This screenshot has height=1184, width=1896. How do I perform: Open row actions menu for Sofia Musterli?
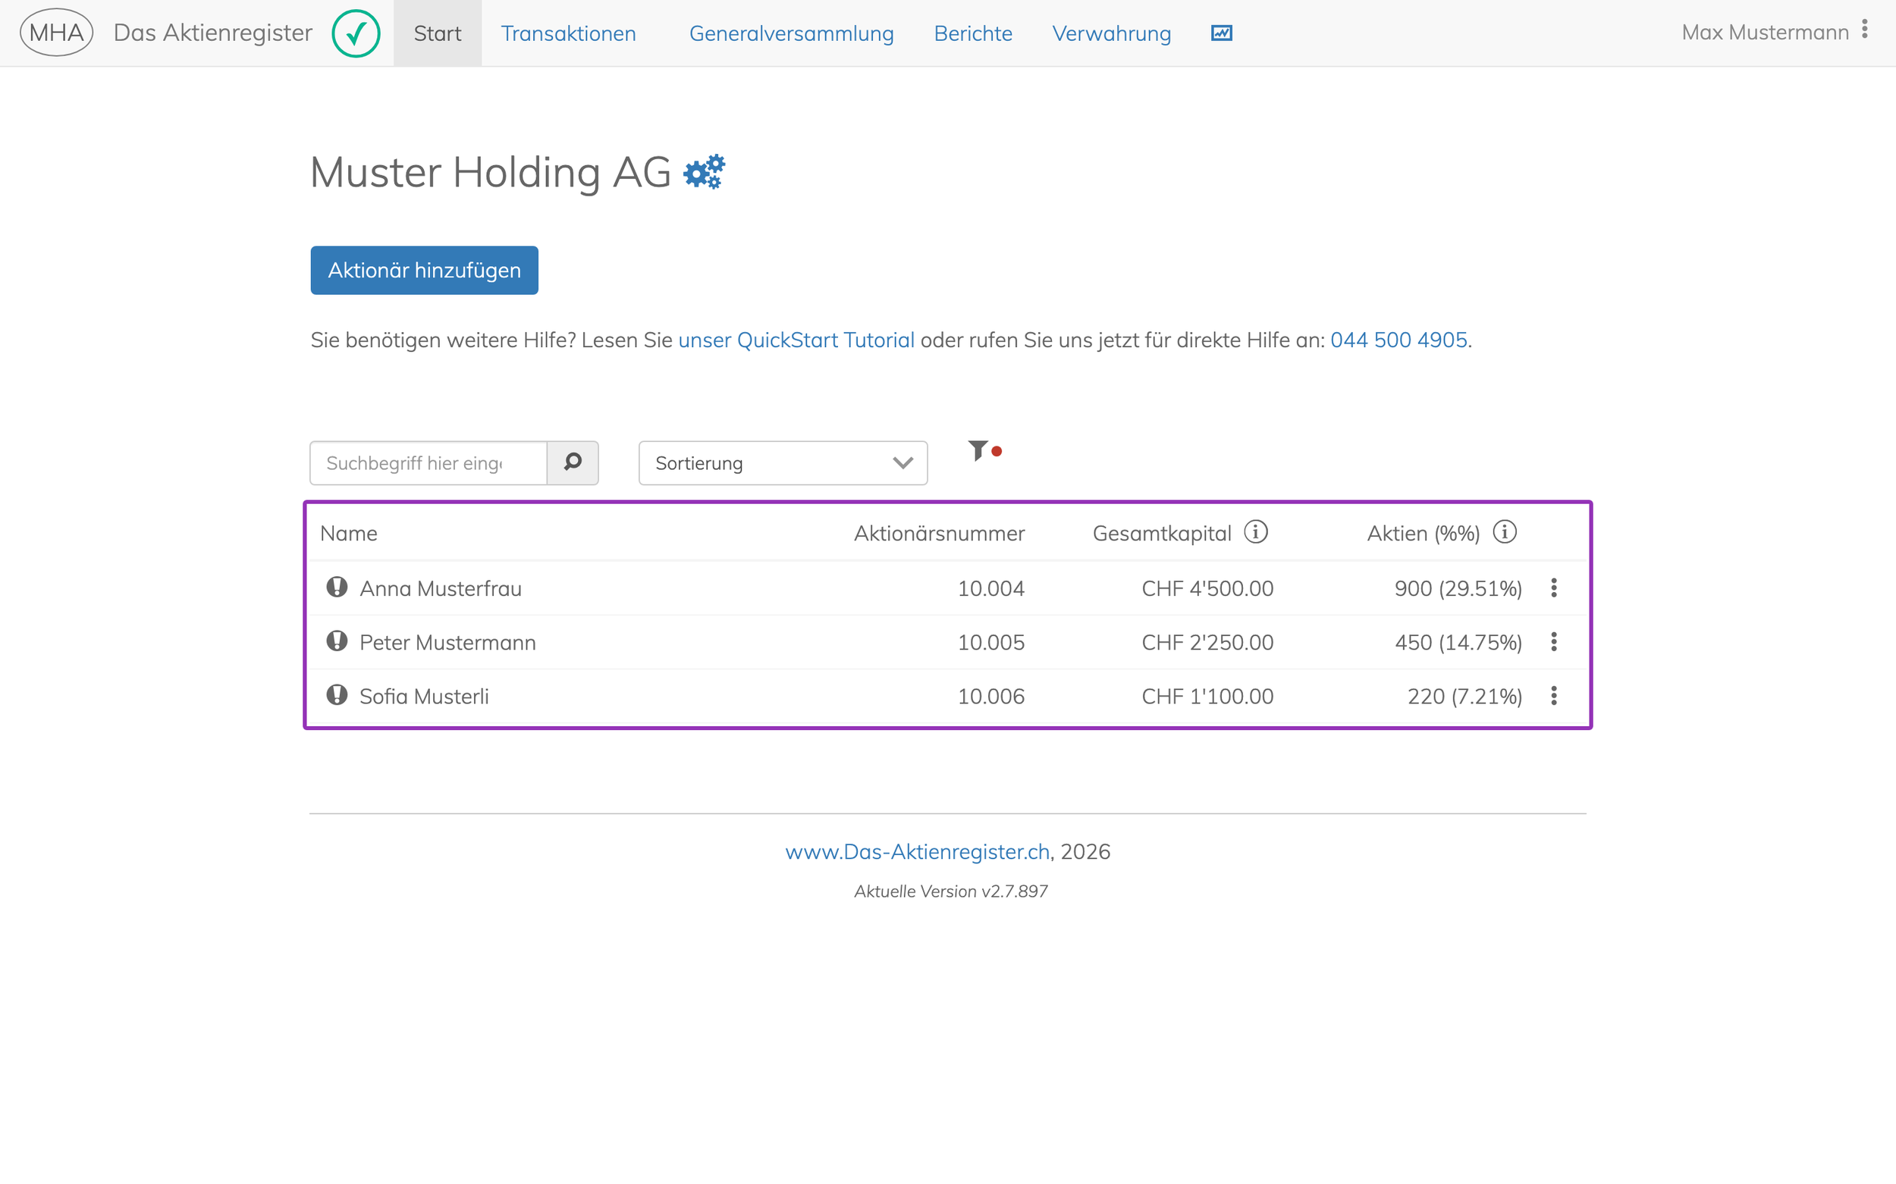(1554, 695)
